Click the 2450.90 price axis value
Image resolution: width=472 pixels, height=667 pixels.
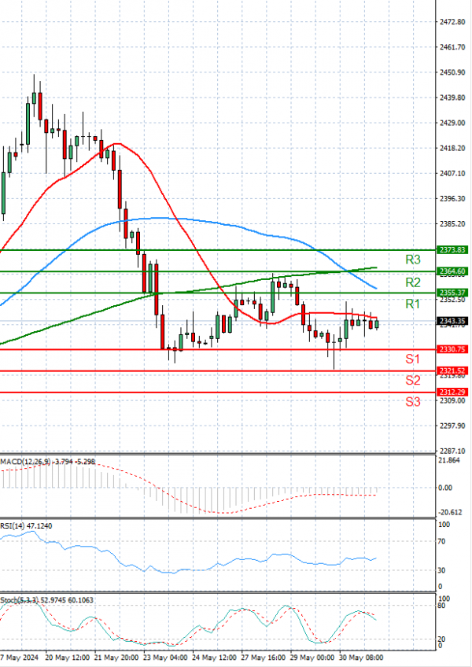coord(452,72)
